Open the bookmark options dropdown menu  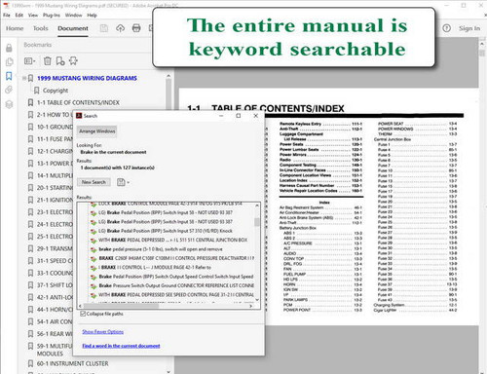click(x=30, y=60)
